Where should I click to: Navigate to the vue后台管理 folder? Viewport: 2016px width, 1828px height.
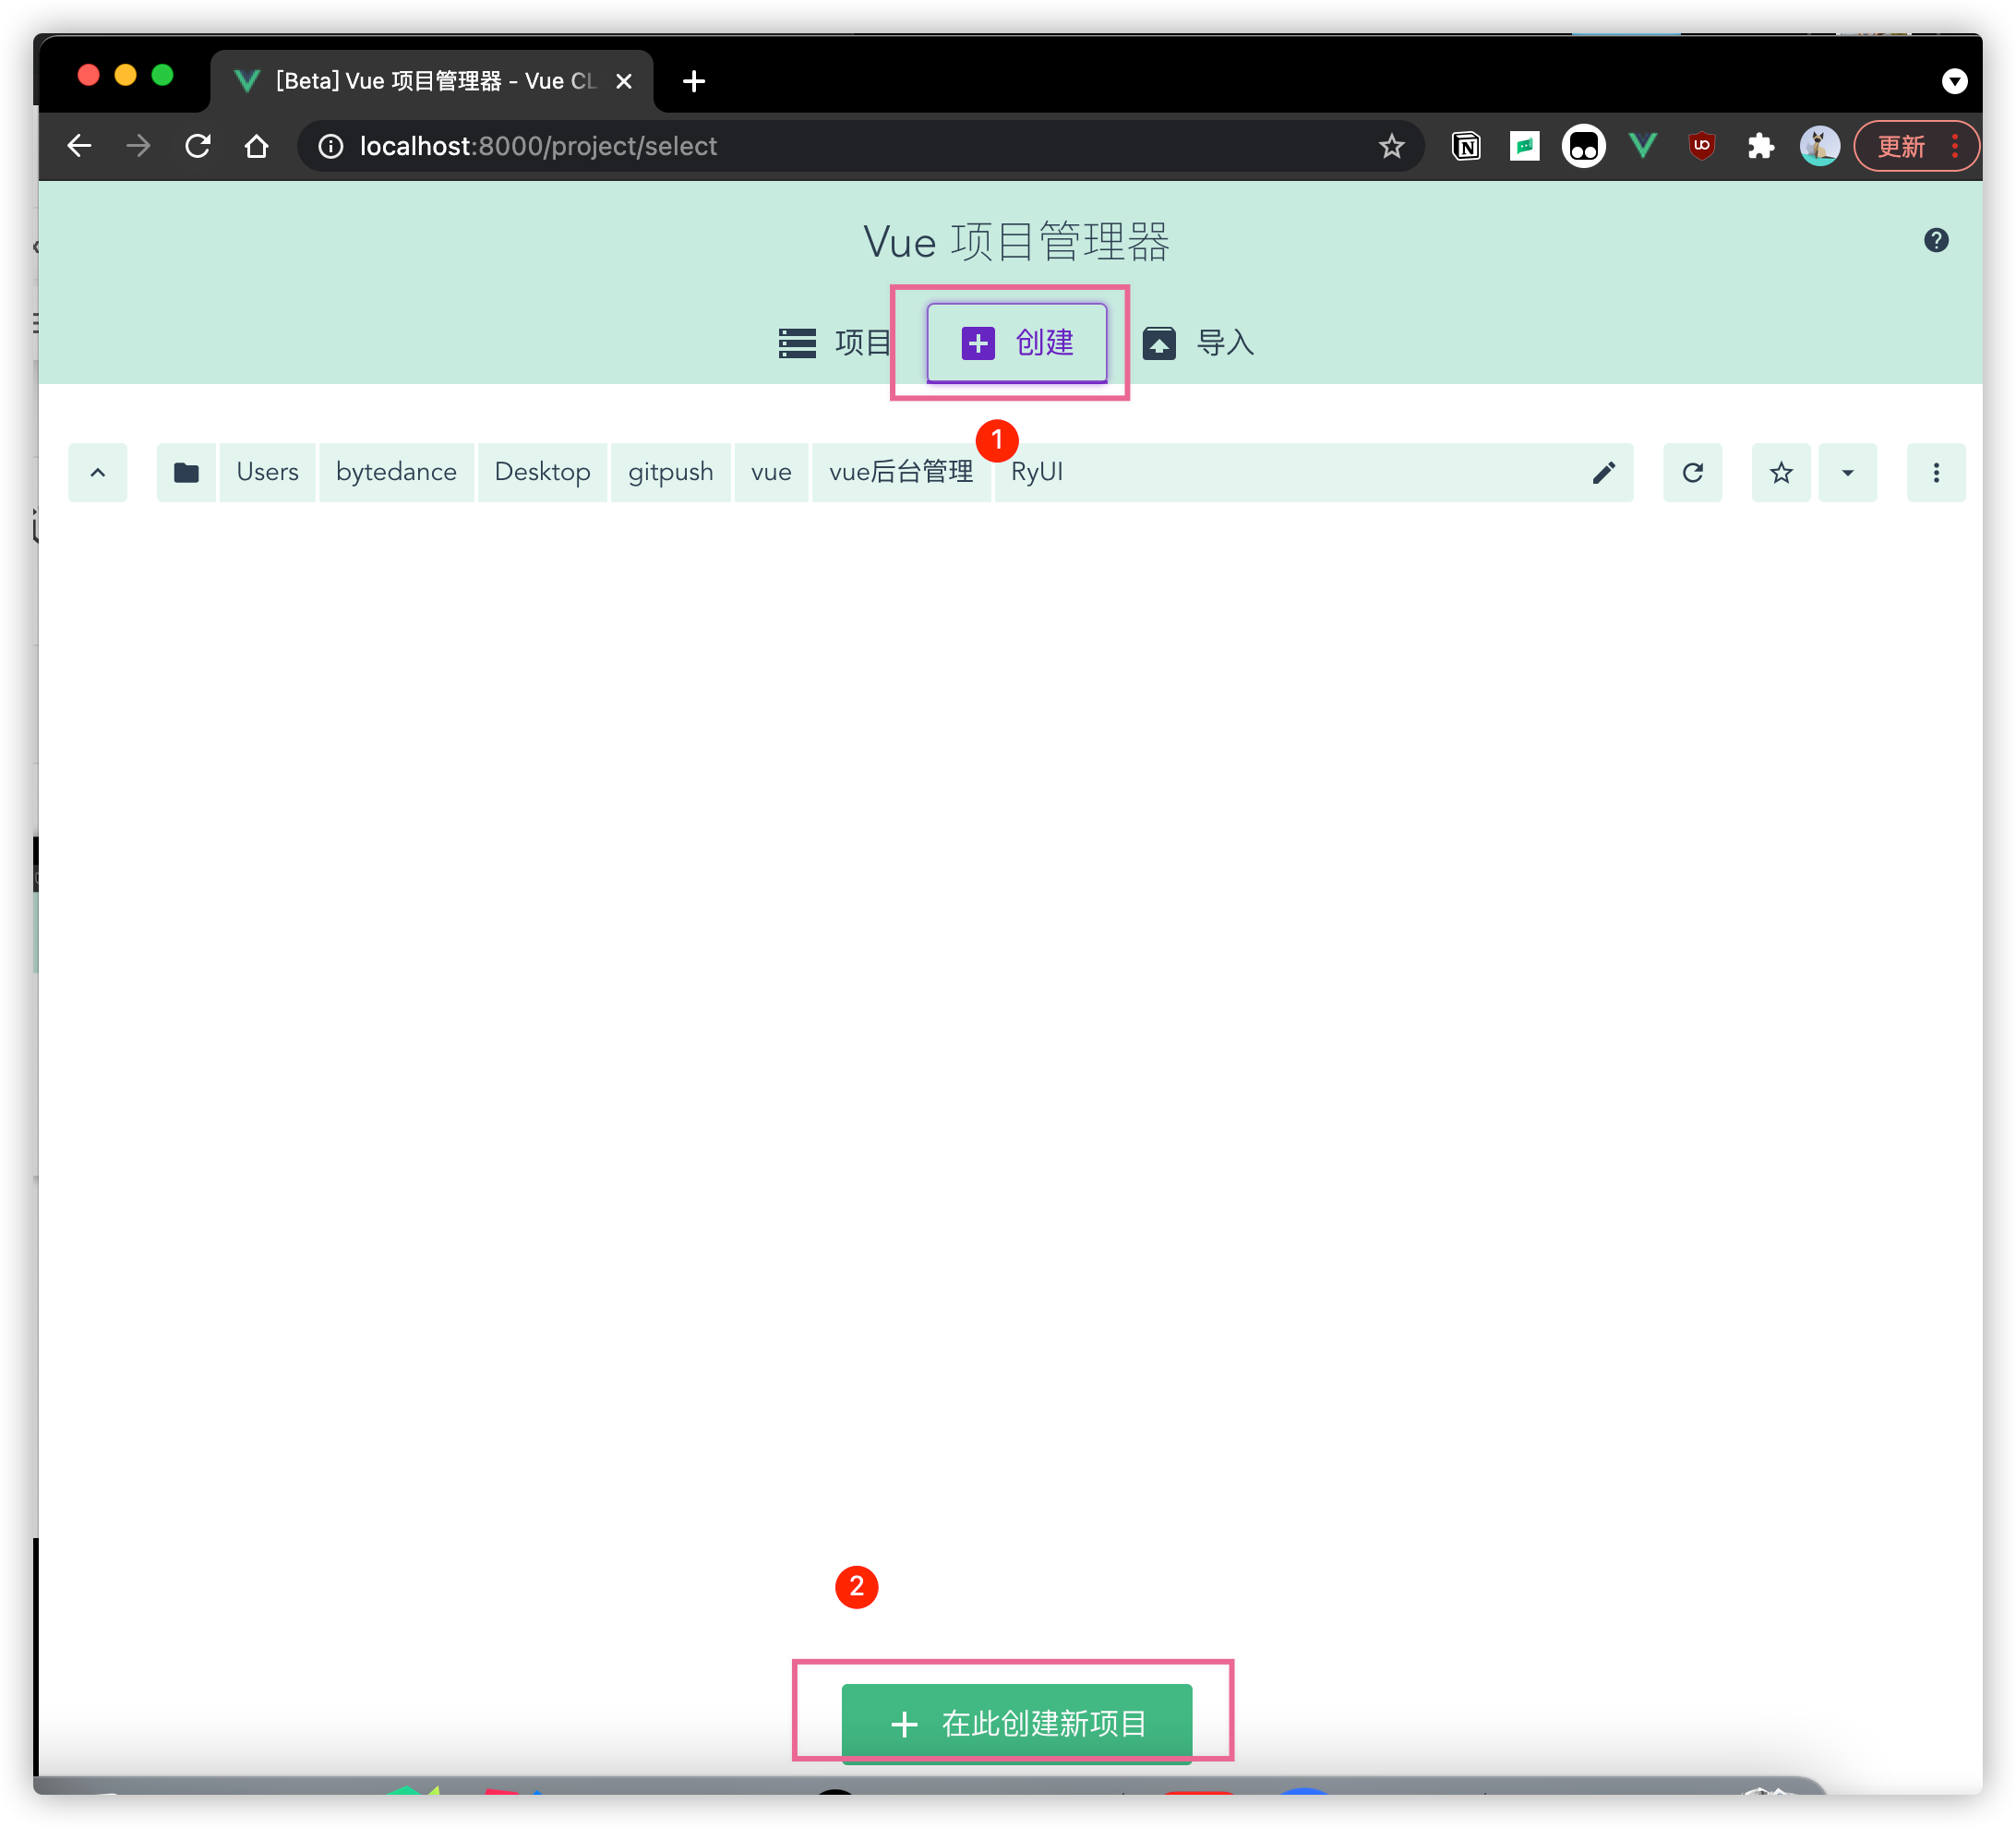pos(901,473)
